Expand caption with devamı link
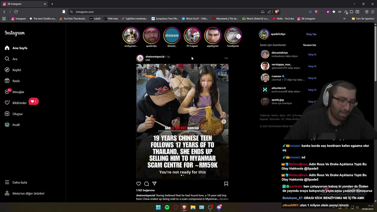 click(x=224, y=199)
